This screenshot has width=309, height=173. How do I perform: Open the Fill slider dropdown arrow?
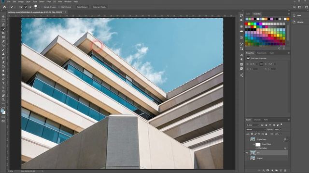[281, 134]
